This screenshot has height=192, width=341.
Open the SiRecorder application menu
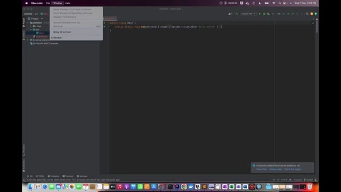[37, 3]
